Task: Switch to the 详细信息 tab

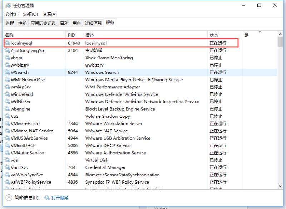Action: coord(93,23)
